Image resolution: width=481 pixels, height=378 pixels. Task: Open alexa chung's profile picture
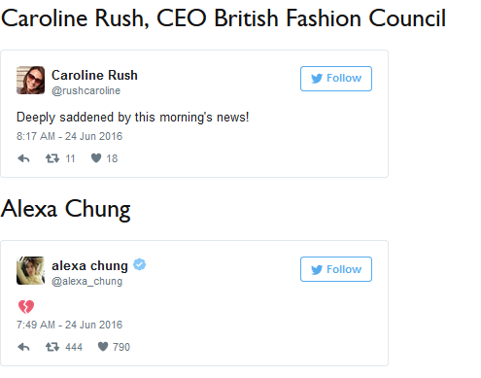click(31, 271)
